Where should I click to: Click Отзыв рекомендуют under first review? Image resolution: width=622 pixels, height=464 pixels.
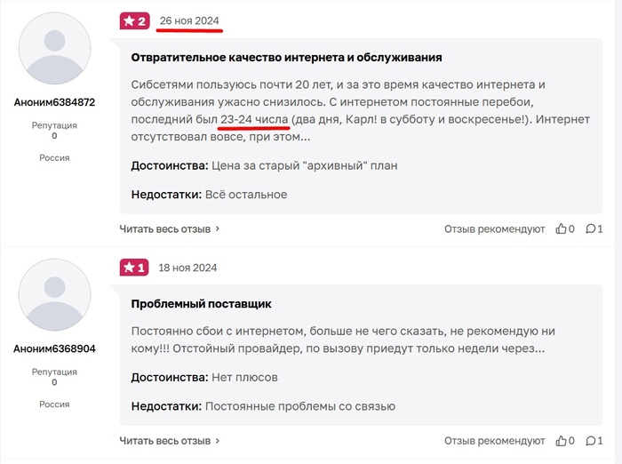point(495,229)
